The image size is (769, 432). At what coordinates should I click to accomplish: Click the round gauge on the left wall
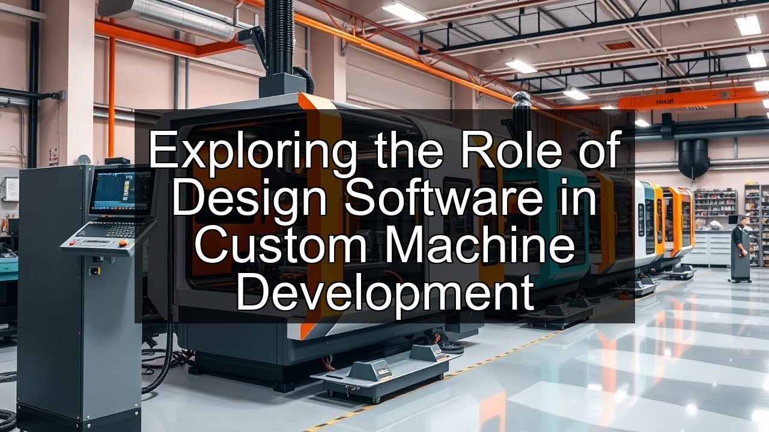pos(84,160)
